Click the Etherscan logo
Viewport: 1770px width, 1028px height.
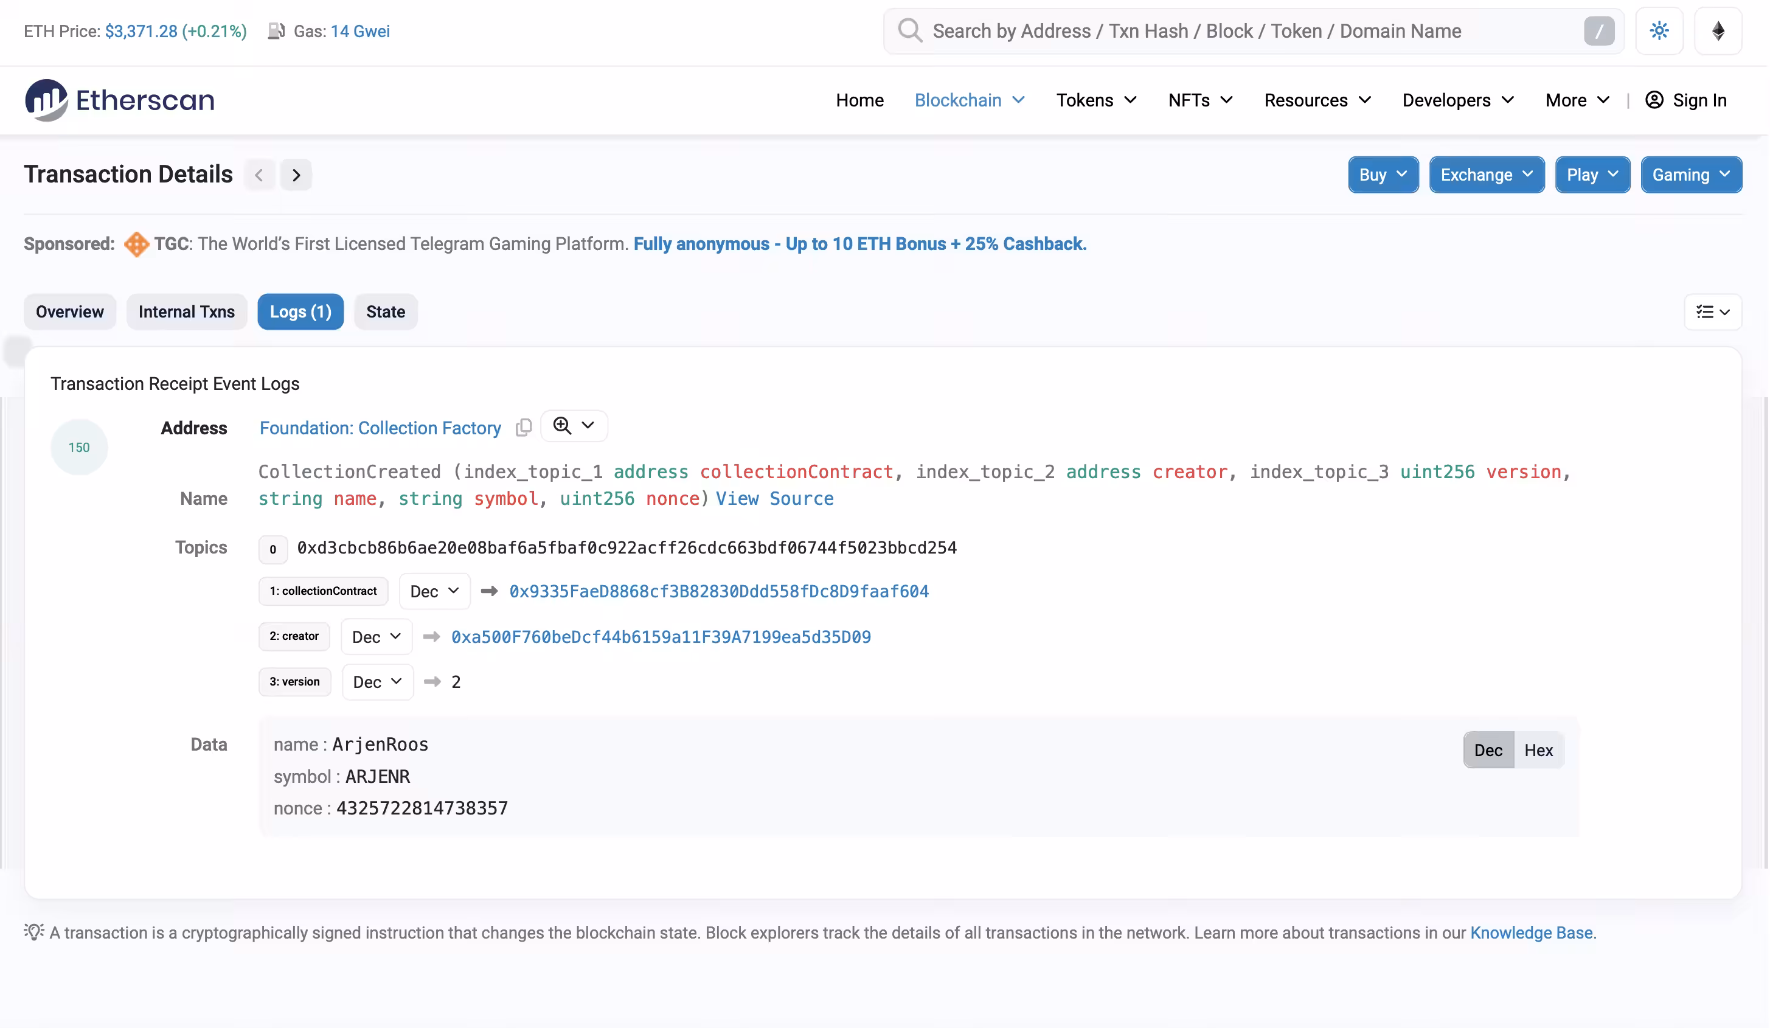[120, 100]
